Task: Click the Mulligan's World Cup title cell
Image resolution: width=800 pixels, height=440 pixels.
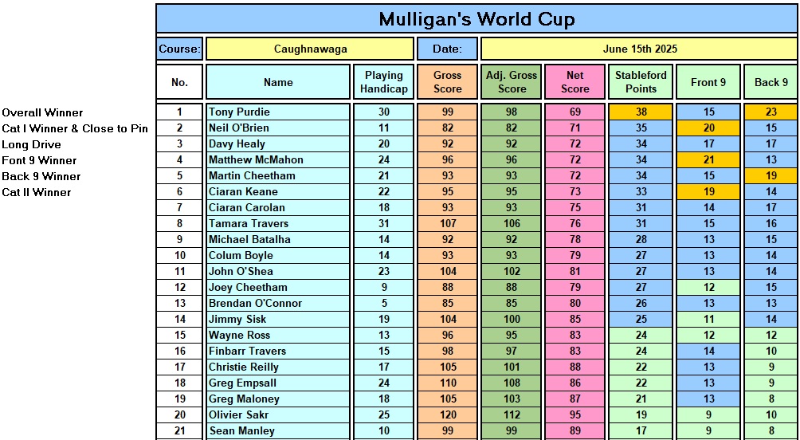Action: coord(476,19)
